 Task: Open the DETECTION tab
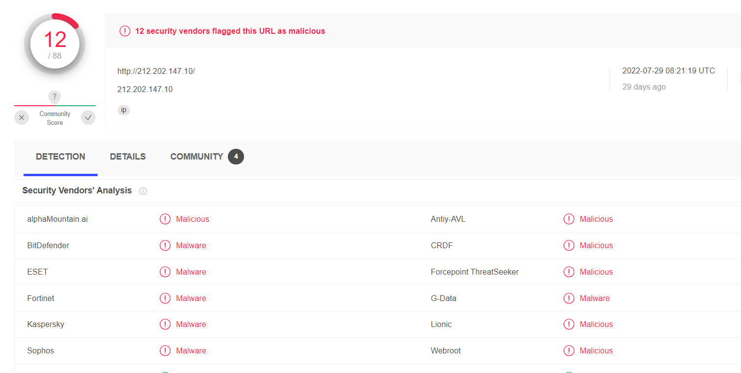click(60, 157)
